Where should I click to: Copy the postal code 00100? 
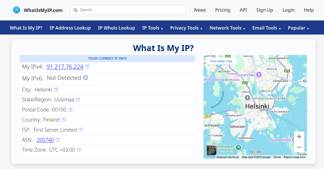(70, 110)
